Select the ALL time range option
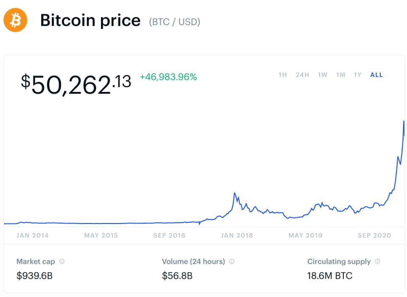The image size is (407, 297). (376, 75)
